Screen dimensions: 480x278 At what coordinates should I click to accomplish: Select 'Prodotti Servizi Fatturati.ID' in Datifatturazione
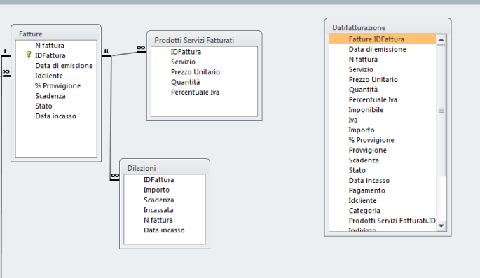pyautogui.click(x=392, y=221)
